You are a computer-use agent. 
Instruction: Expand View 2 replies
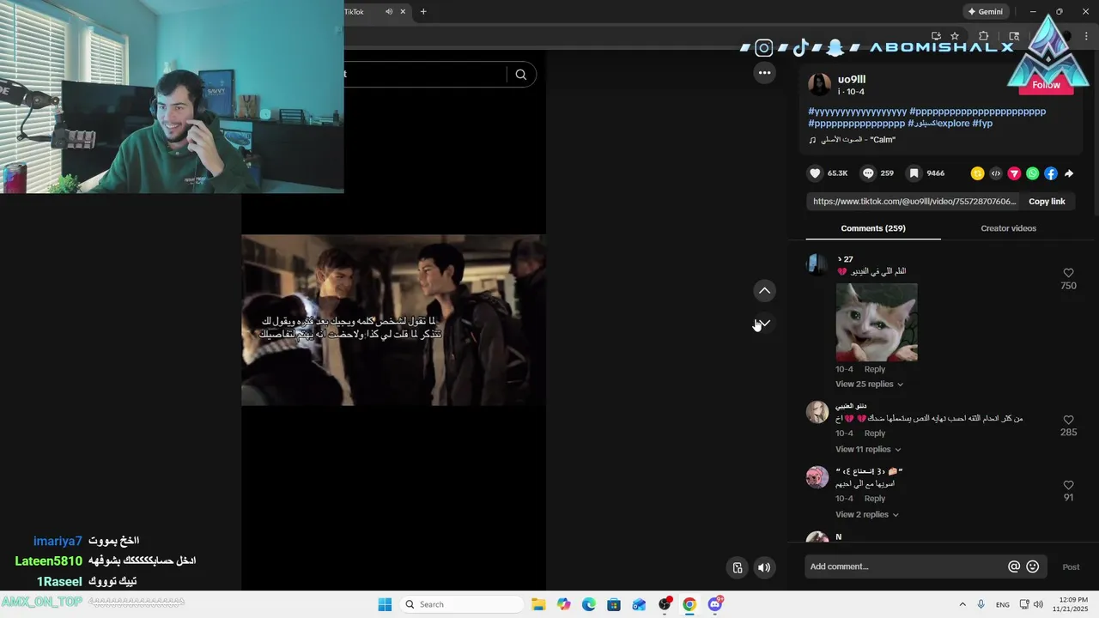pyautogui.click(x=867, y=514)
